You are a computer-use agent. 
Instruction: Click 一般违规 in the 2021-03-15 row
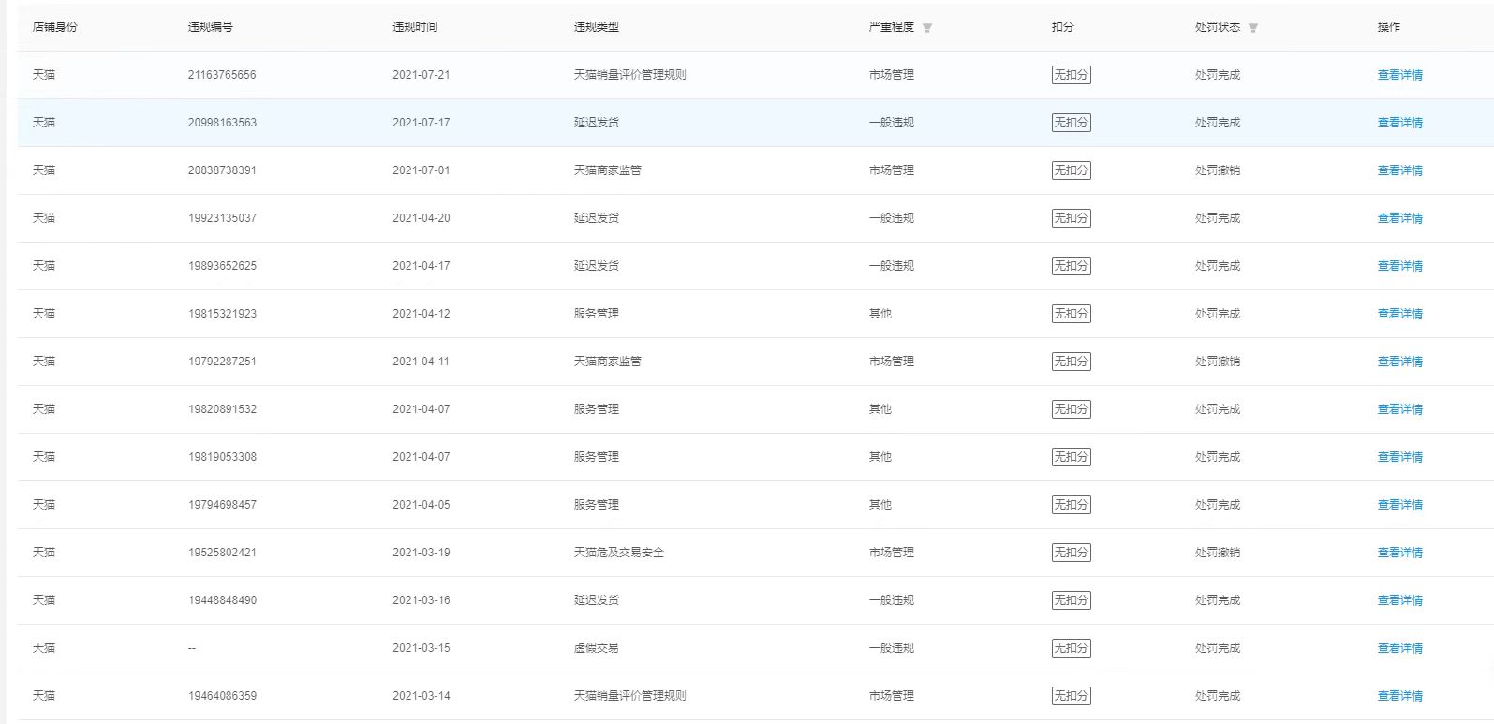892,648
